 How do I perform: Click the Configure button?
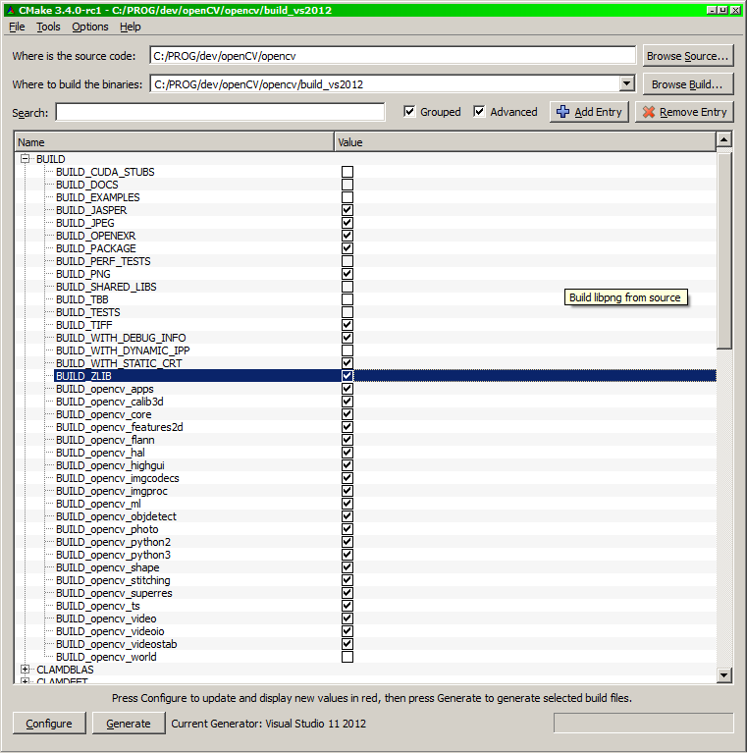pos(49,724)
